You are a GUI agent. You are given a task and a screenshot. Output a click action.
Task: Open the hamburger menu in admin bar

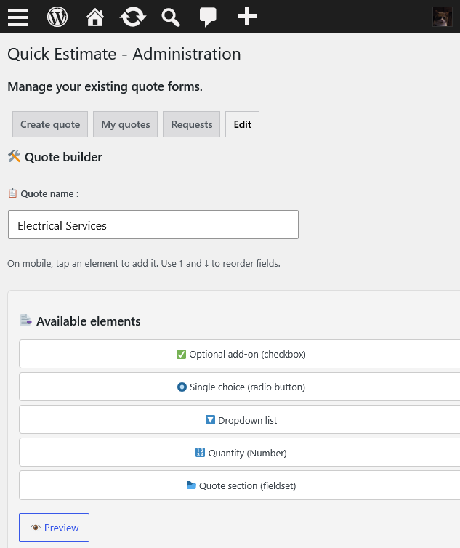[18, 17]
